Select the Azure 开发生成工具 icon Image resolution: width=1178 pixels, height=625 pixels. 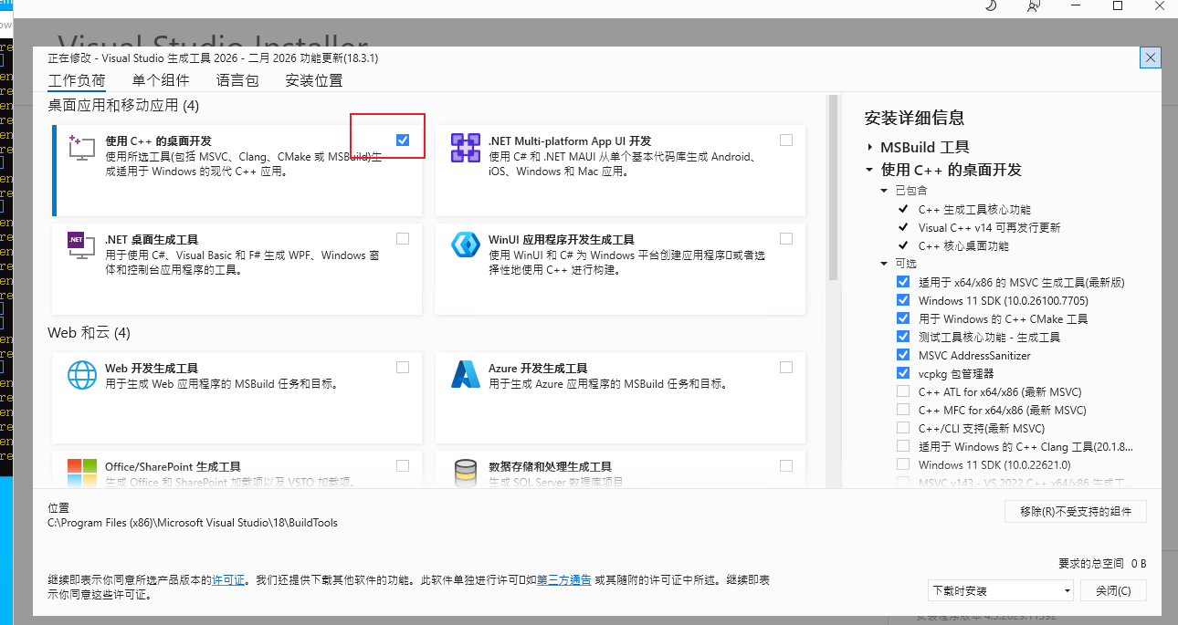tap(466, 373)
